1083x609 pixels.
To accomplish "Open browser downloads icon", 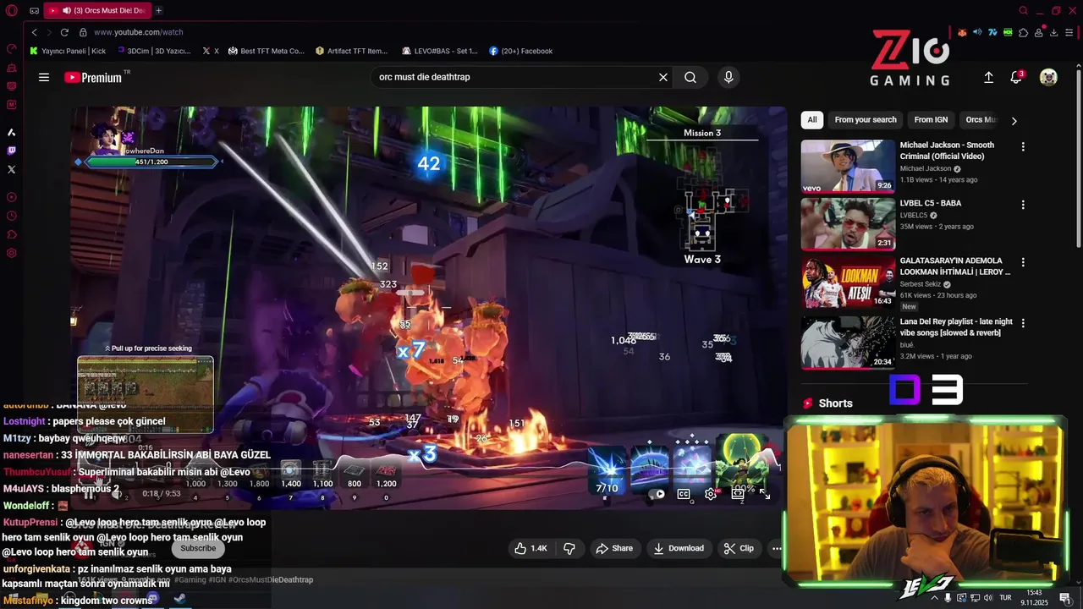I will [1053, 32].
